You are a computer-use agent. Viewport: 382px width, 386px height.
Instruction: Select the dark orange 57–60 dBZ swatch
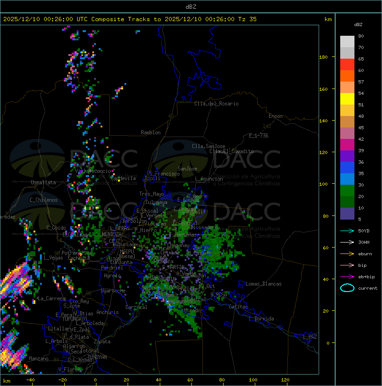point(347,76)
